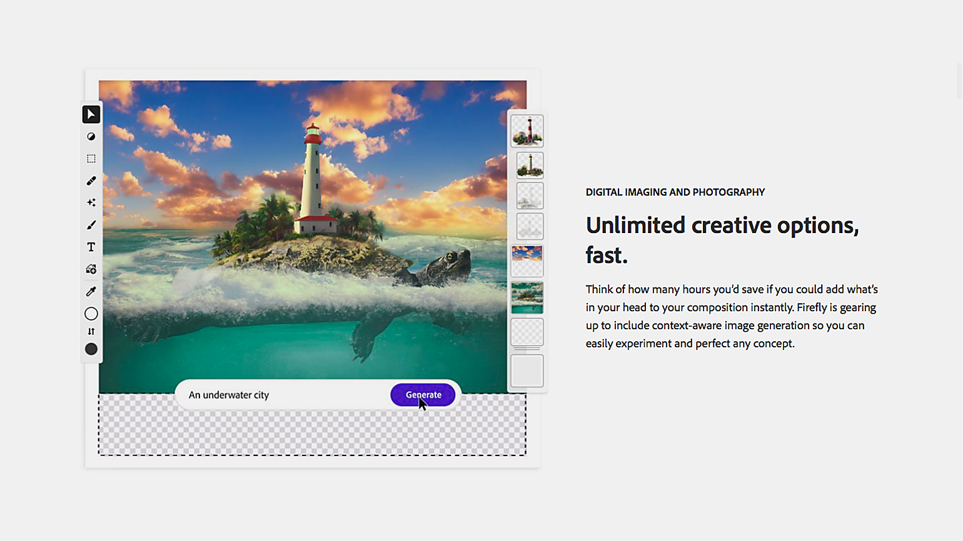Select the healing bandage tool
Viewport: 963px width, 541px height.
click(91, 181)
